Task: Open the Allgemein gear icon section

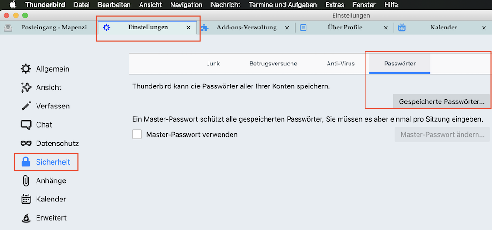Action: click(x=26, y=69)
